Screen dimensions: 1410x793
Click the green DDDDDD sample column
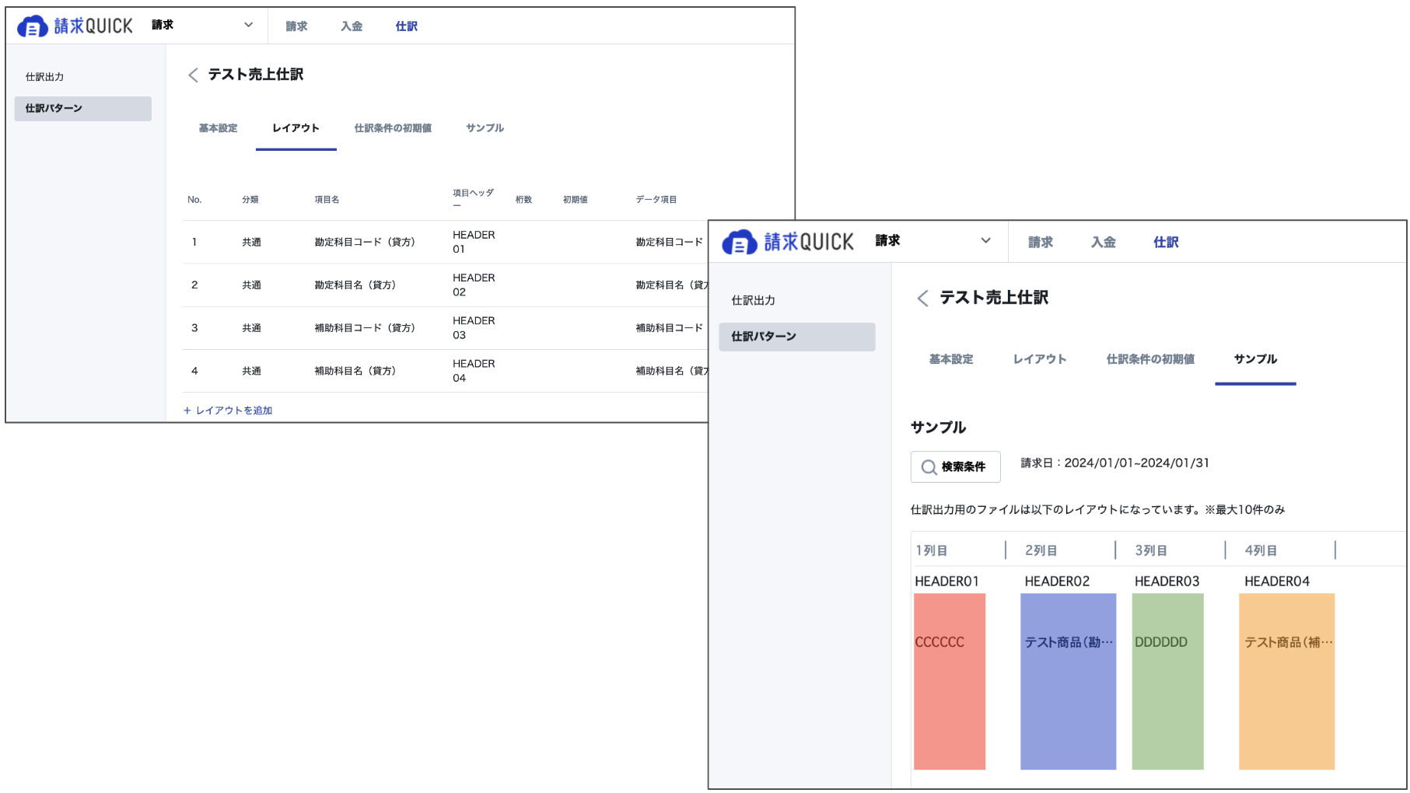point(1167,681)
